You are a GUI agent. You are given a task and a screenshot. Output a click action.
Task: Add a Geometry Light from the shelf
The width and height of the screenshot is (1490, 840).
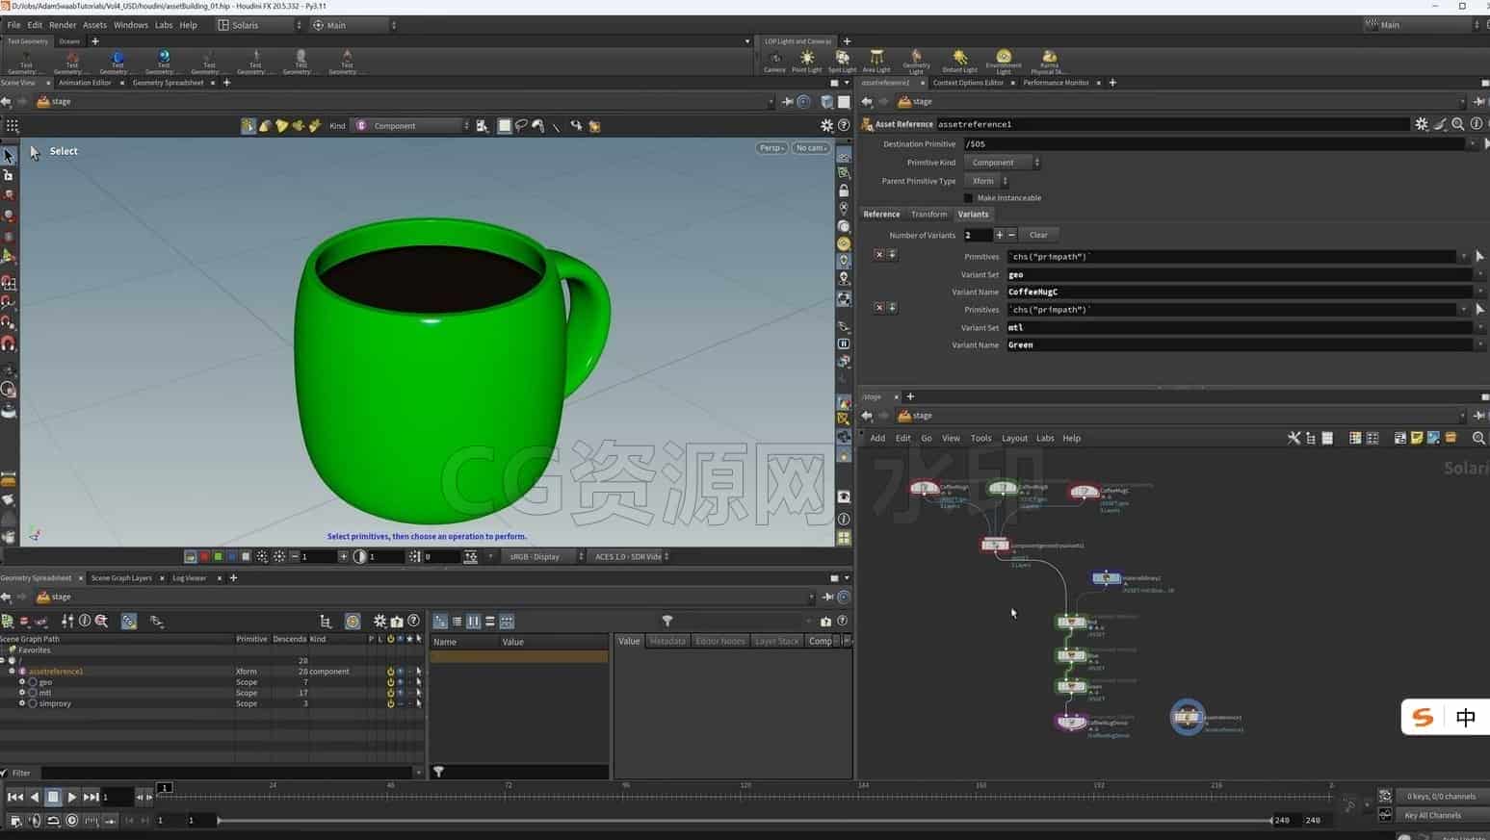coord(916,62)
